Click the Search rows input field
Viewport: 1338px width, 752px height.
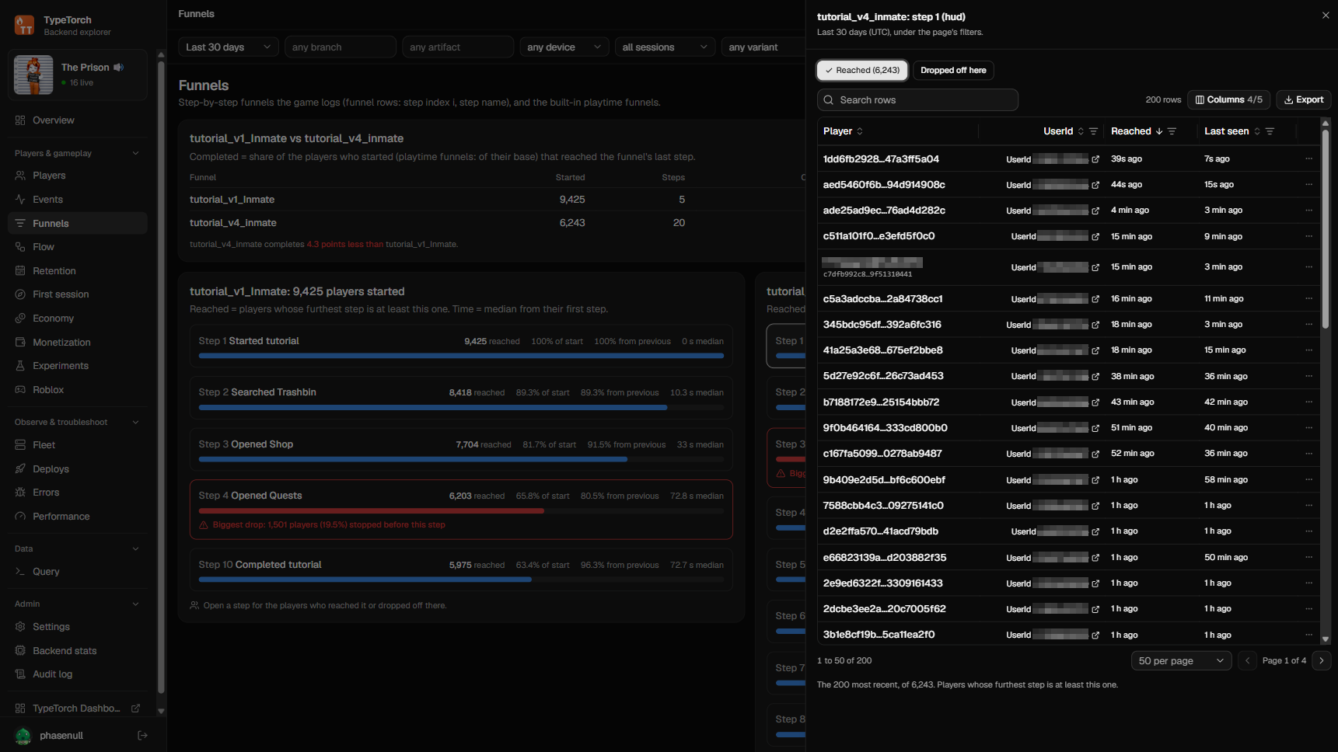tap(917, 99)
